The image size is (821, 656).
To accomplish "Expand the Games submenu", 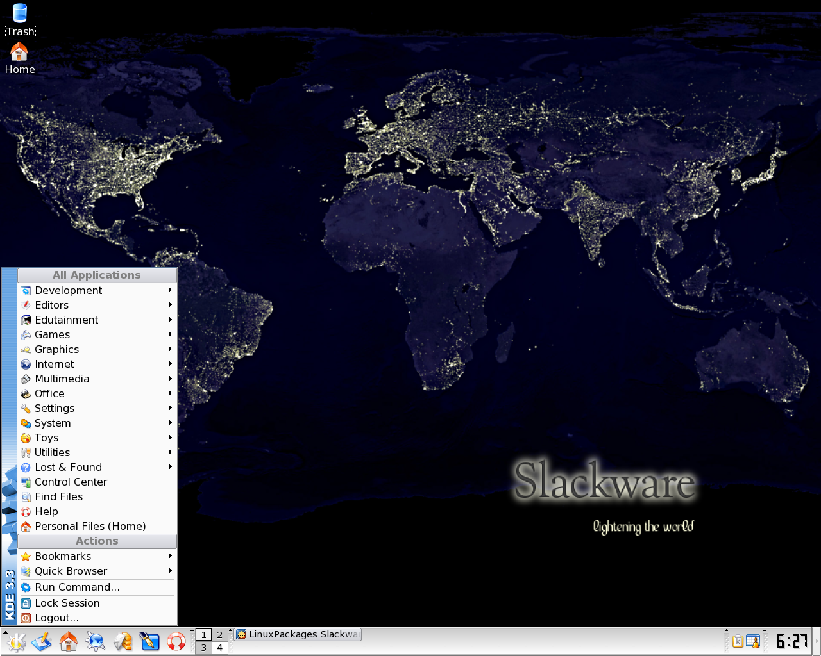I will 97,334.
